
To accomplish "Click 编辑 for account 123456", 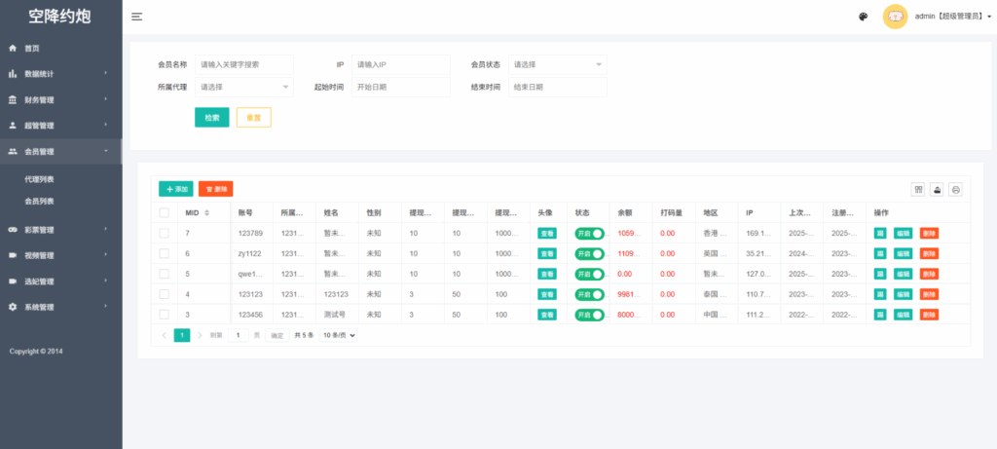I will click(903, 315).
